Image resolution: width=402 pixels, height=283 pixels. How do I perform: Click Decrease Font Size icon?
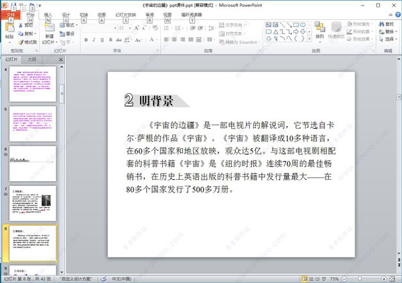tap(144, 27)
